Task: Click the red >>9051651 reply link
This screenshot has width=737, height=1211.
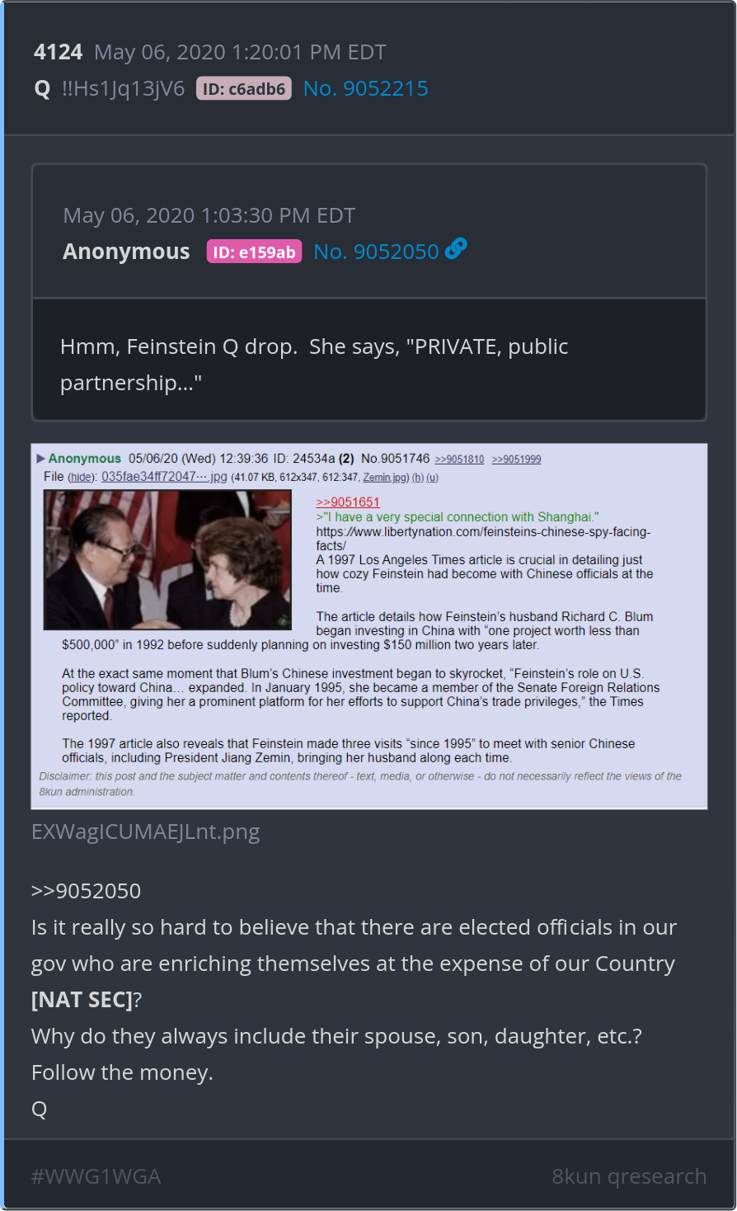Action: [348, 502]
